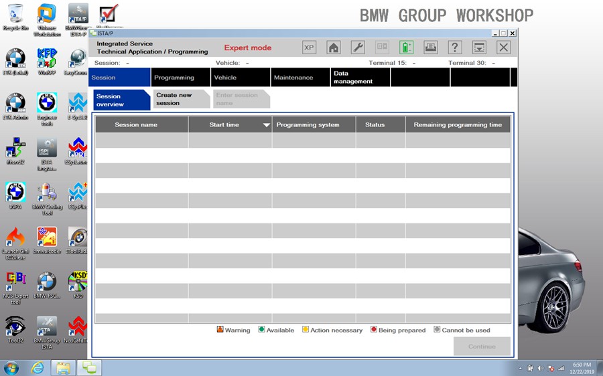The image size is (603, 376).
Task: Select the Tool32 eye desktop icon
Action: point(15,330)
